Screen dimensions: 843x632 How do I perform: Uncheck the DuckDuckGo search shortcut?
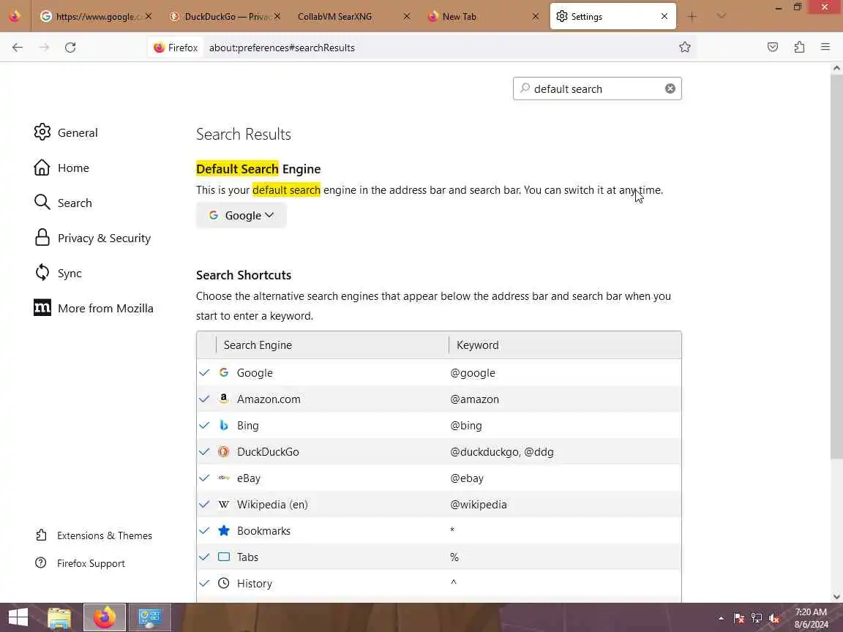[x=204, y=451]
